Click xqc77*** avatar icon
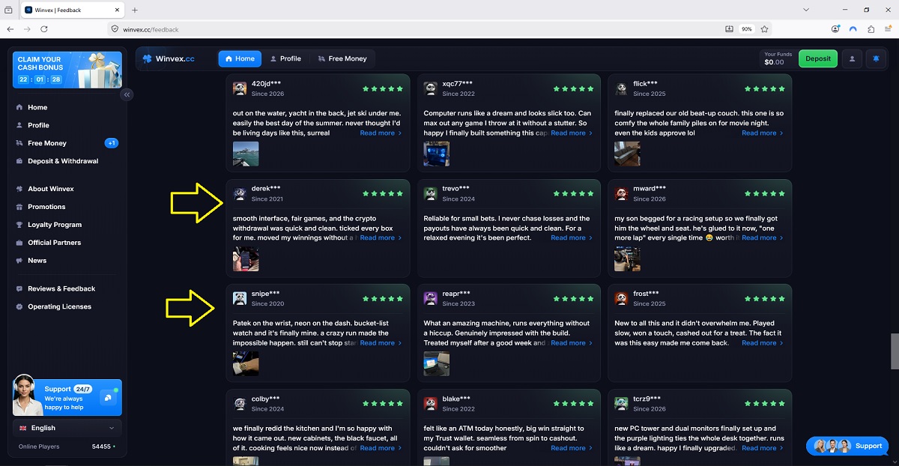 (431, 88)
